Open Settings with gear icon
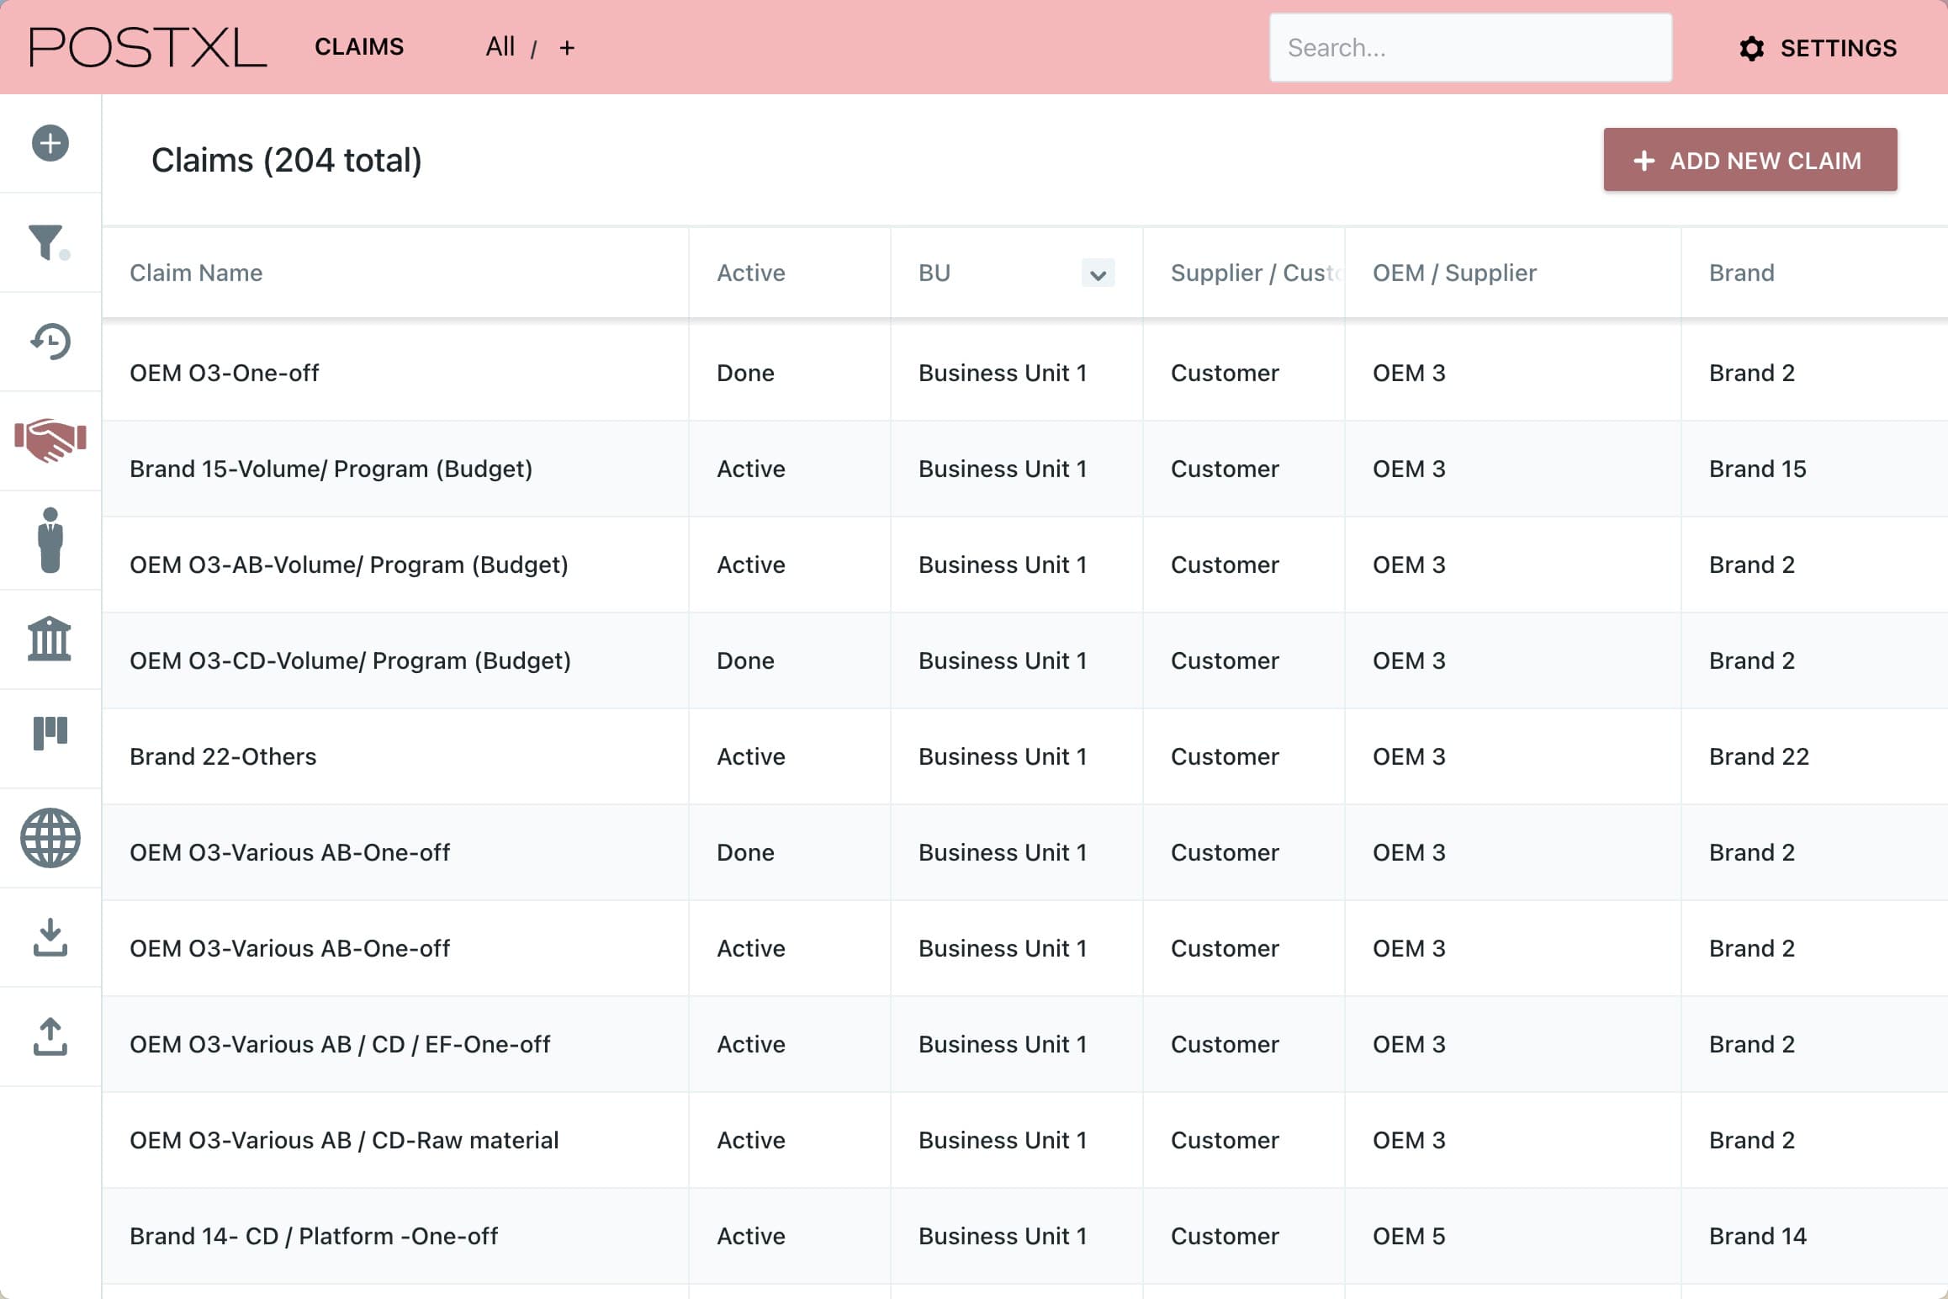 click(1818, 48)
